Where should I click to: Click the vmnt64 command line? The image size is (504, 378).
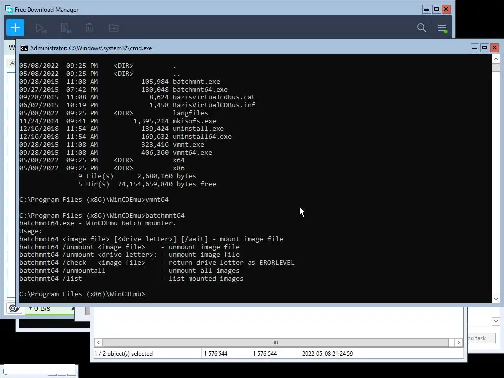[94, 200]
